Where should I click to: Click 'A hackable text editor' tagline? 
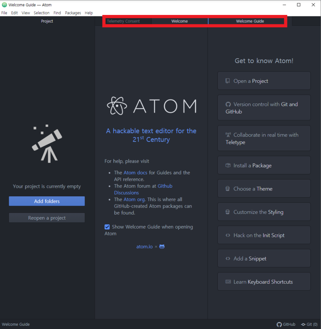tap(151, 135)
